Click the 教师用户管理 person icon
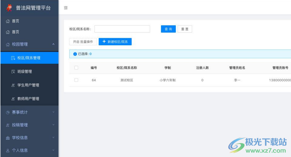 coord(13,99)
